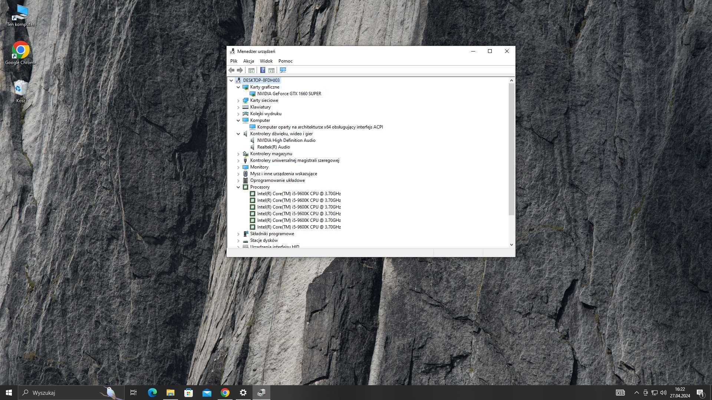Image resolution: width=712 pixels, height=400 pixels.
Task: Expand the Oprogramowanie układowe category
Action: click(x=238, y=180)
